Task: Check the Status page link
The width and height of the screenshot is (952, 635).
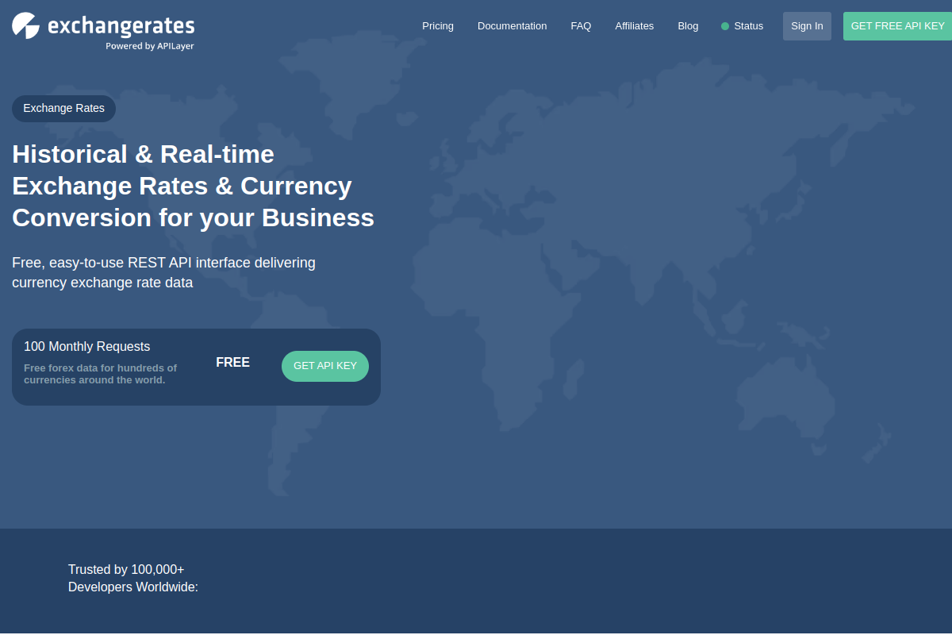Action: (x=748, y=26)
